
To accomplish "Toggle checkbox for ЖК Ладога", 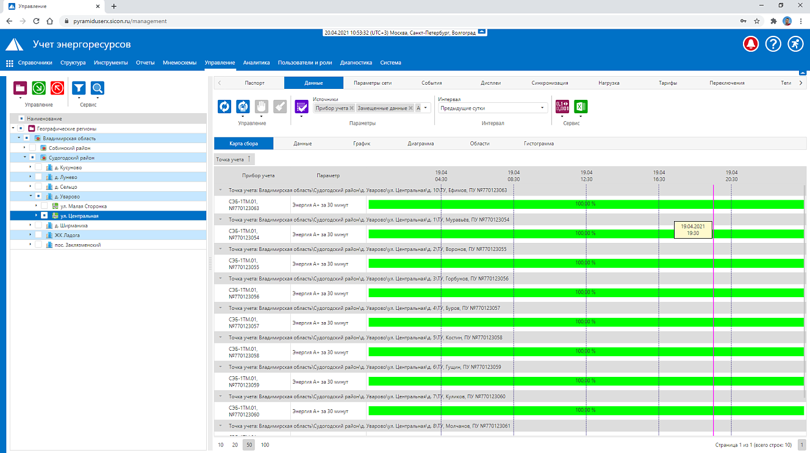I will 38,235.
